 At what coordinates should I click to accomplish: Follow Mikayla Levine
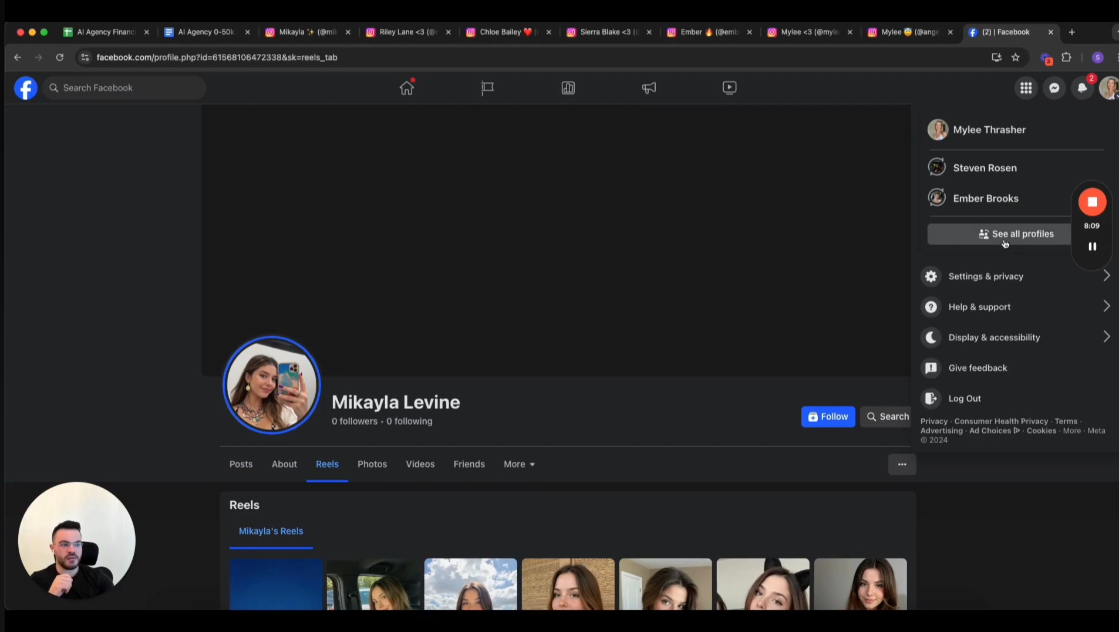[828, 417]
